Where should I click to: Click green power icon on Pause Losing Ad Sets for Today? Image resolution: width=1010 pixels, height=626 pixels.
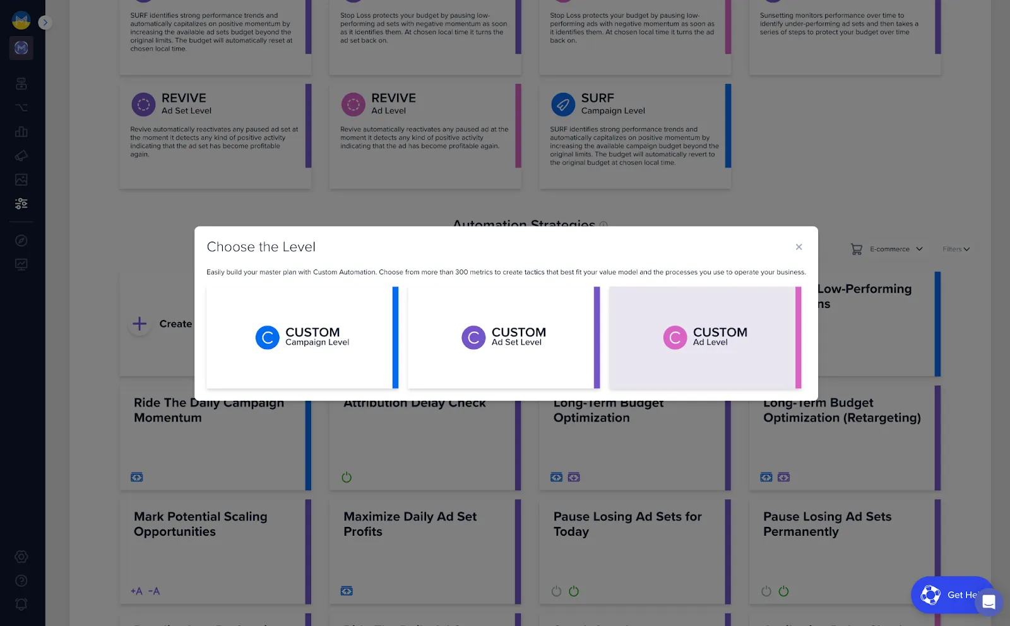[x=574, y=591]
